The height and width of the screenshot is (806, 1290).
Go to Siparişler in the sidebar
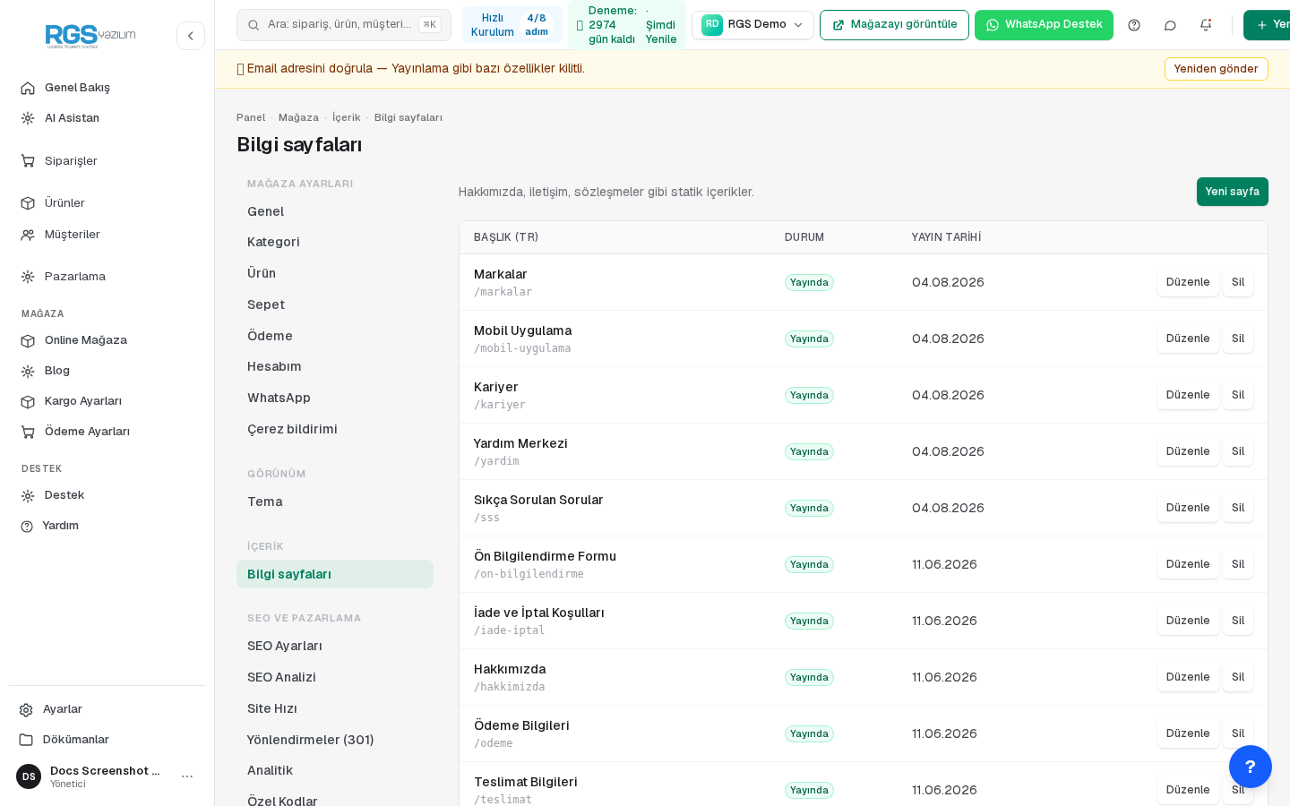pos(107,161)
